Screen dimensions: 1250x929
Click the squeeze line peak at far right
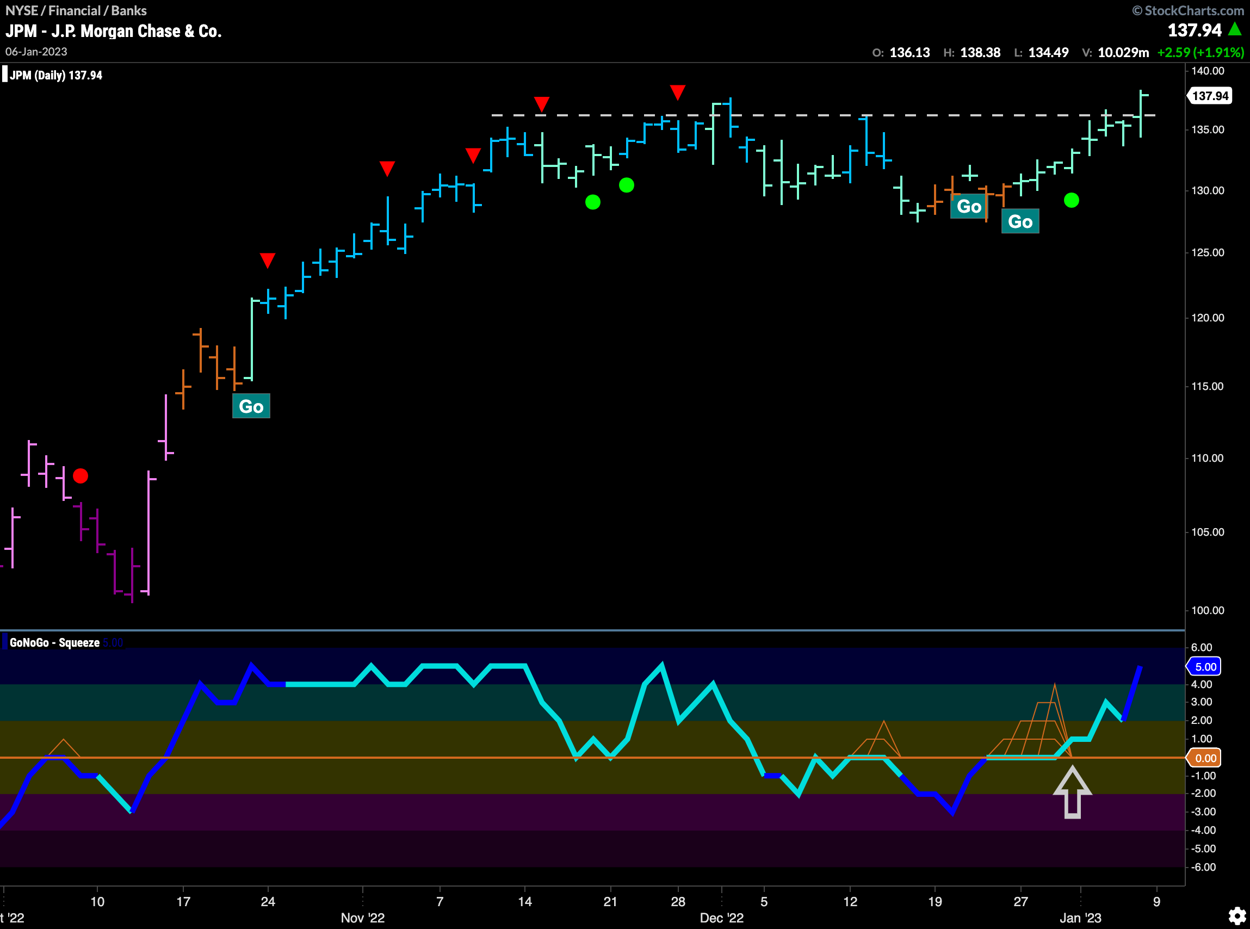(1139, 667)
